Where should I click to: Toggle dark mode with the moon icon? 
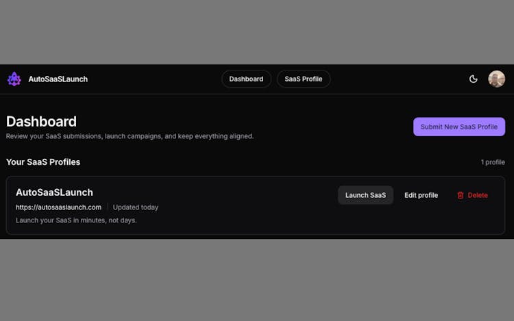473,79
